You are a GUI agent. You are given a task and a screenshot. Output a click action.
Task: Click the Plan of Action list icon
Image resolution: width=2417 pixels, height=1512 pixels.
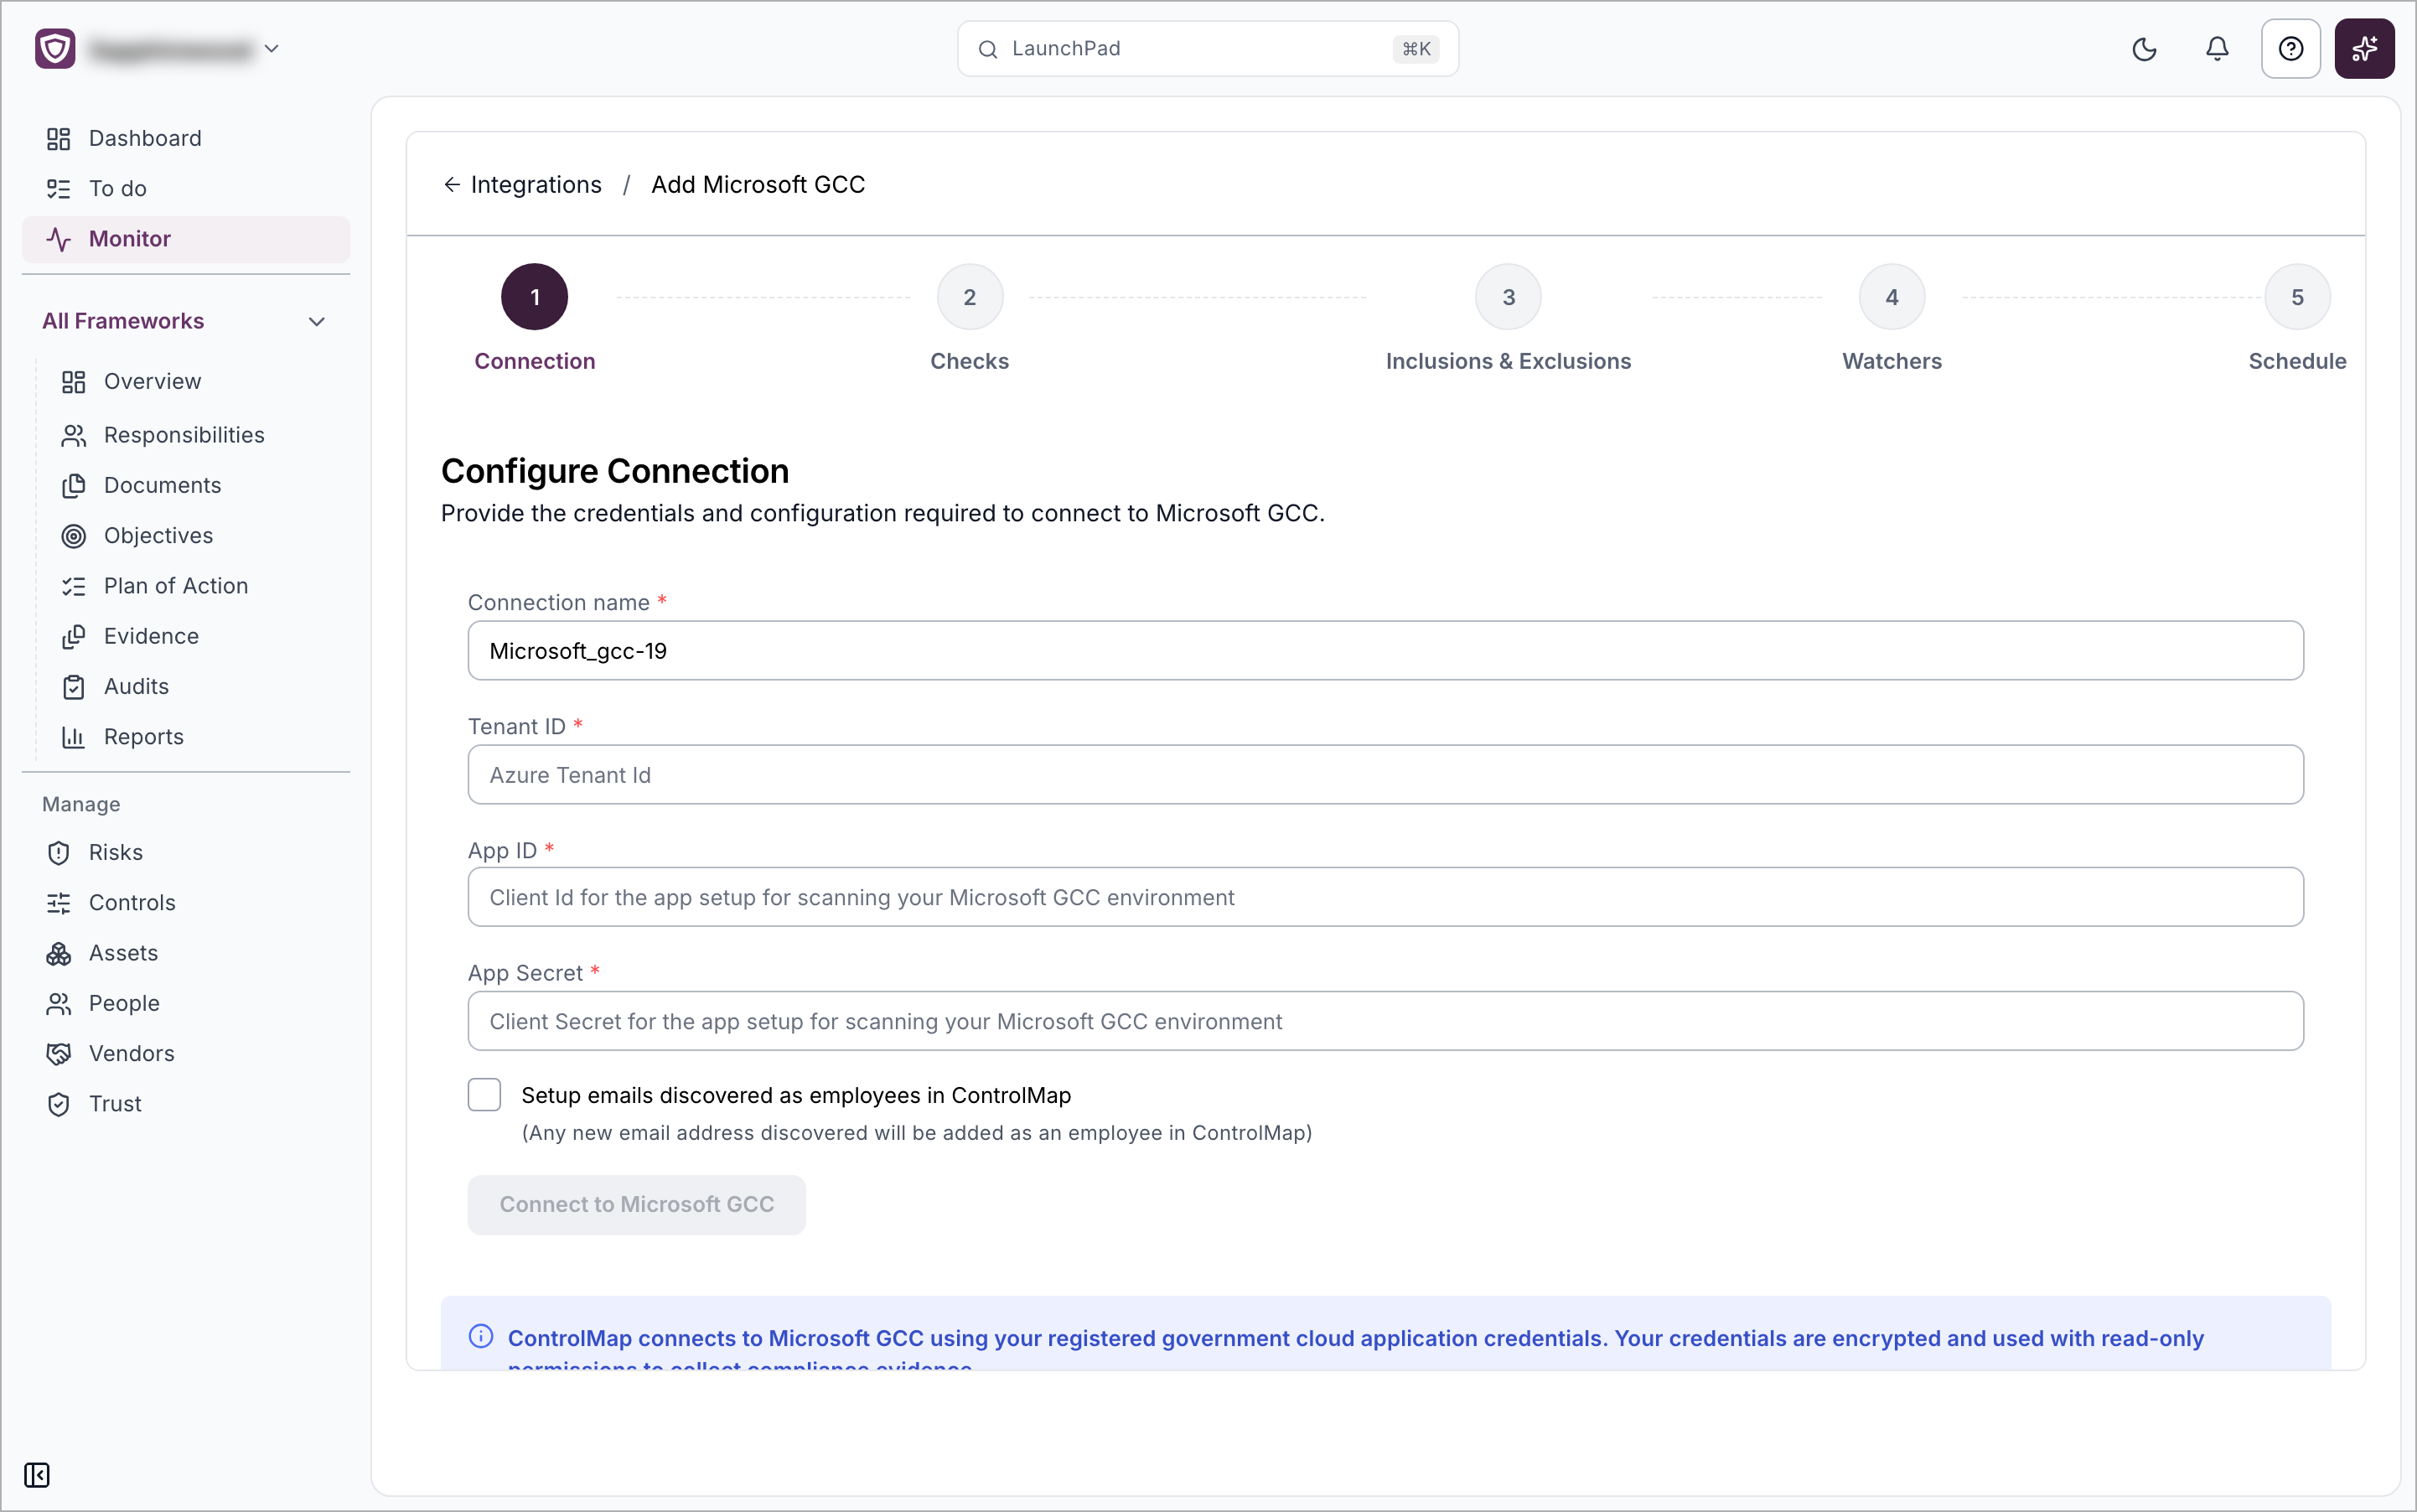pyautogui.click(x=74, y=586)
